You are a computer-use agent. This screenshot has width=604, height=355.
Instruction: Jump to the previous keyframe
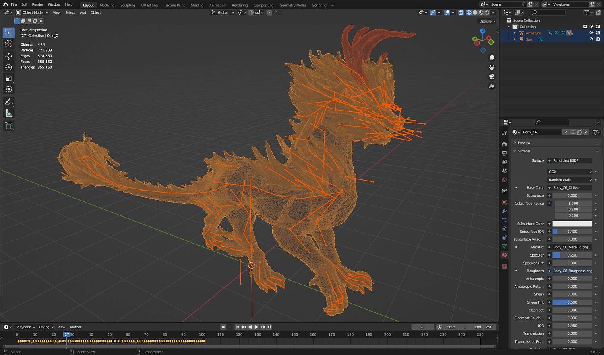[244, 327]
